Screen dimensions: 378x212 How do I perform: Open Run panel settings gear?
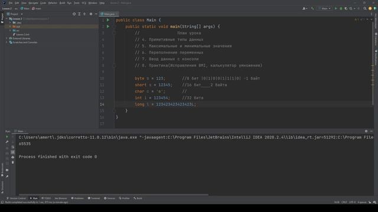pyautogui.click(x=366, y=131)
